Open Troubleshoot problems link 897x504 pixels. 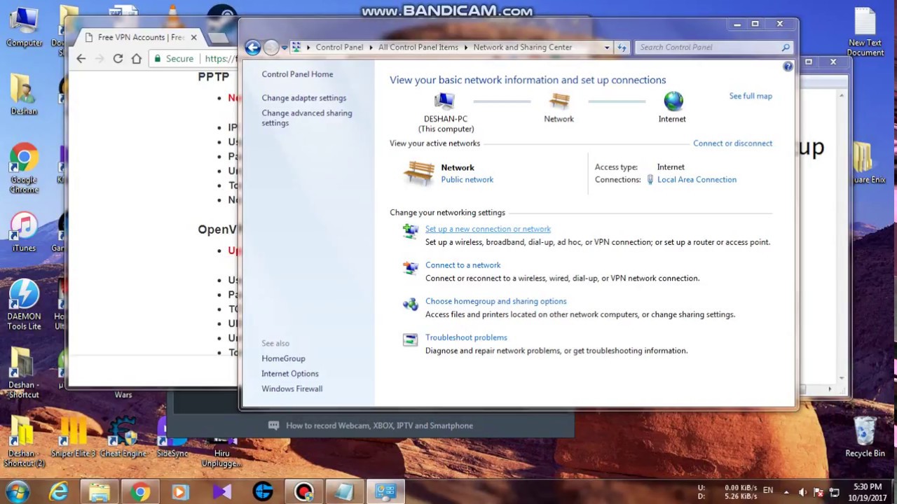pyautogui.click(x=466, y=337)
